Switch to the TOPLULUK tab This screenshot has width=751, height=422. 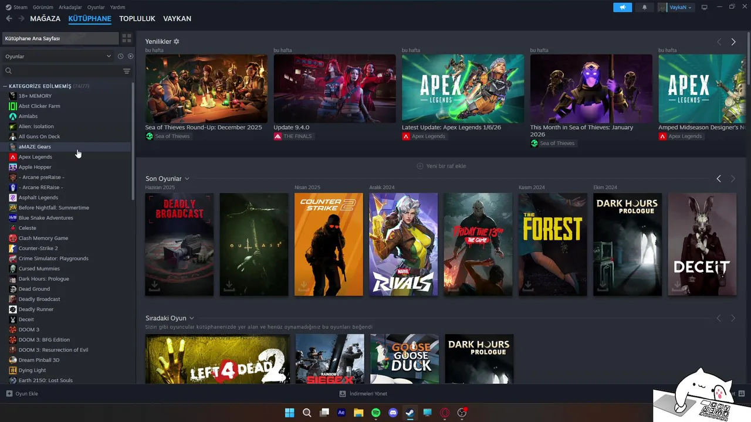coord(137,19)
